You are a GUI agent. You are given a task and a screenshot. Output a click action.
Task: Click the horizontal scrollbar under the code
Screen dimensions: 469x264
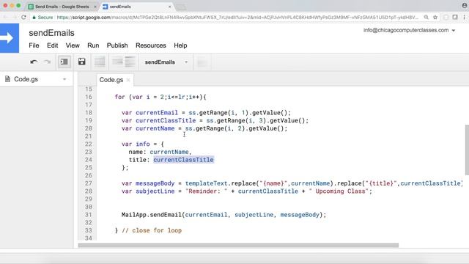(x=238, y=246)
